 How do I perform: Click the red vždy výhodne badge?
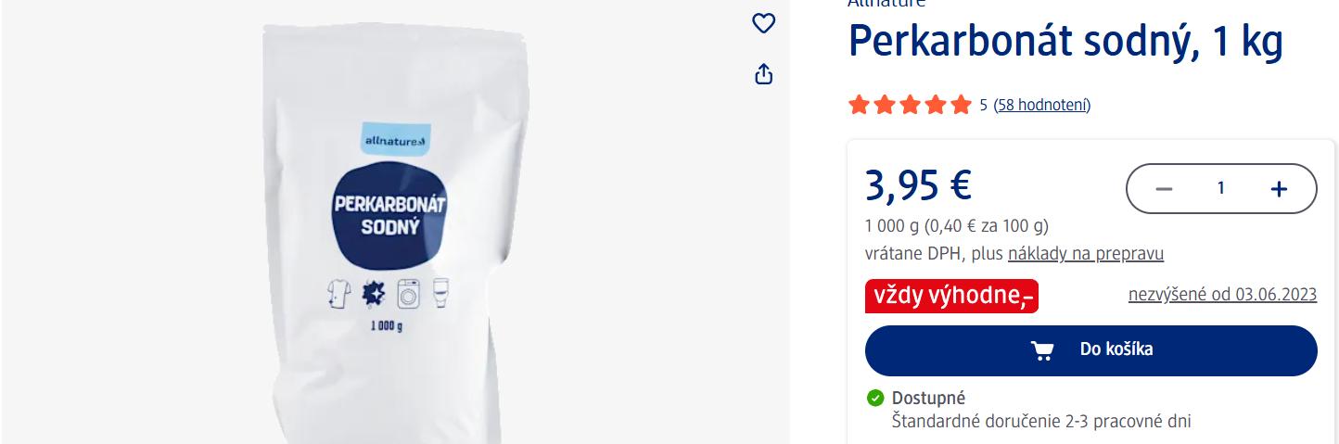coord(951,296)
